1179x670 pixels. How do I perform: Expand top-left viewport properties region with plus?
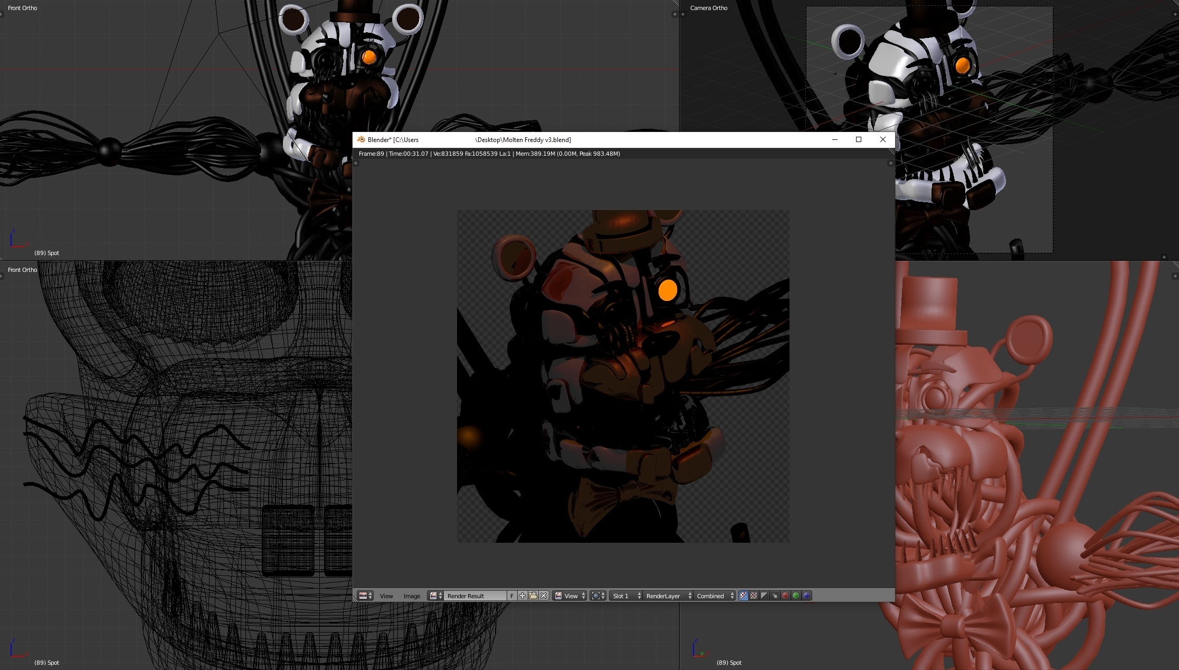(x=674, y=14)
